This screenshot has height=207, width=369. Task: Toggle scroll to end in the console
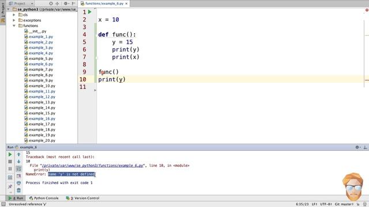(x=19, y=176)
